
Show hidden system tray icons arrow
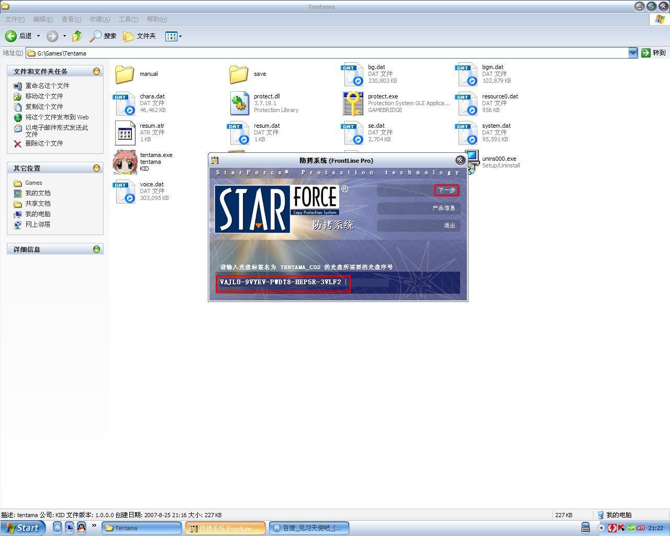(x=600, y=528)
